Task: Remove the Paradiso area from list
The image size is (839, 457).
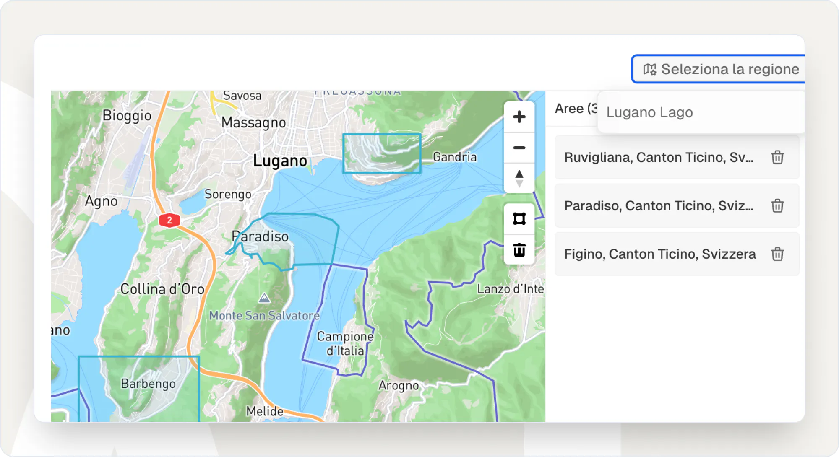Action: tap(777, 206)
